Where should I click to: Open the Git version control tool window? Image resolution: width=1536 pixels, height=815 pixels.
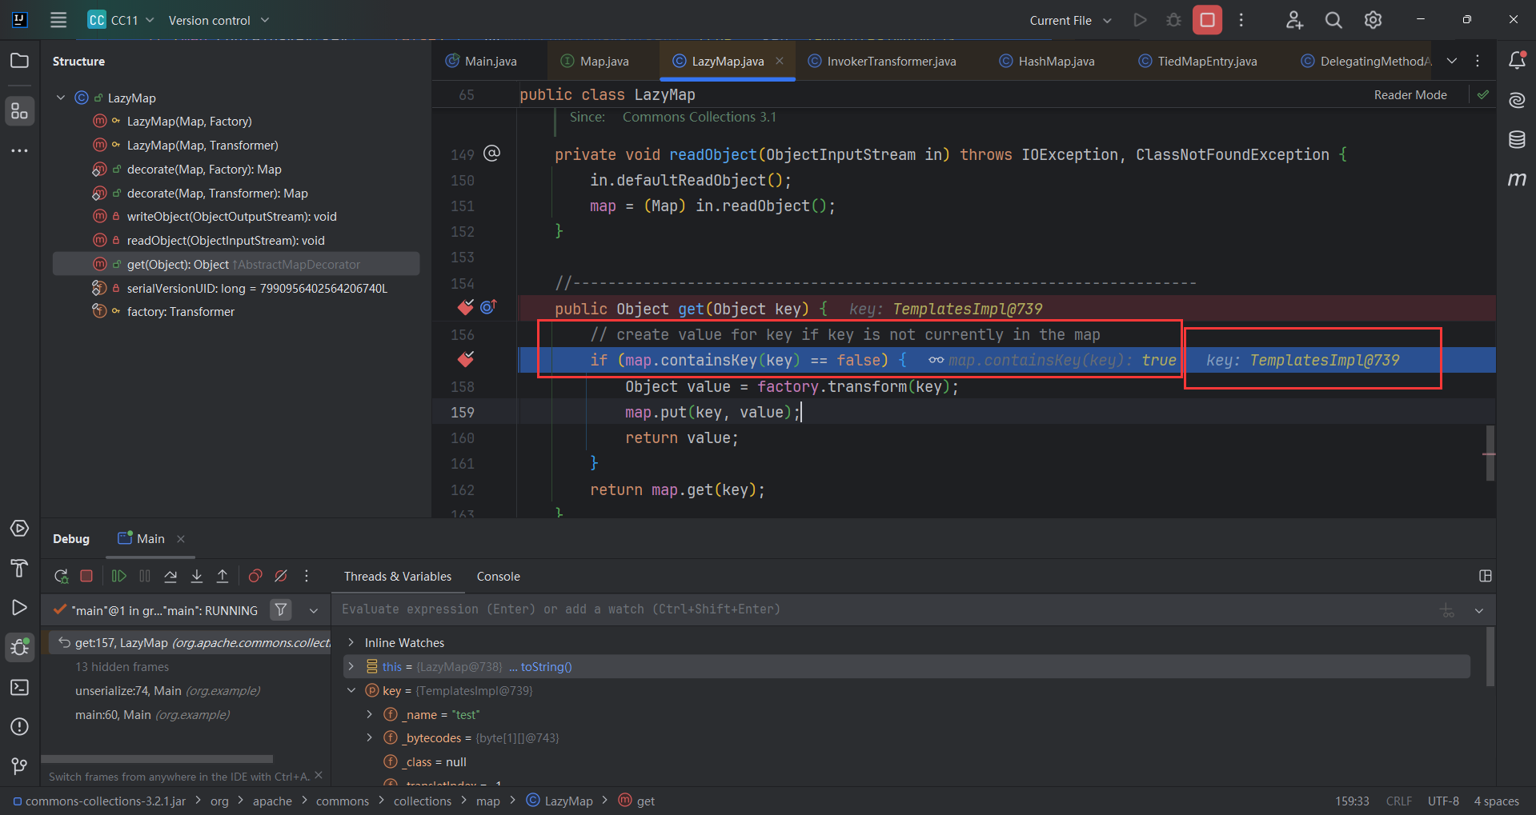(19, 766)
